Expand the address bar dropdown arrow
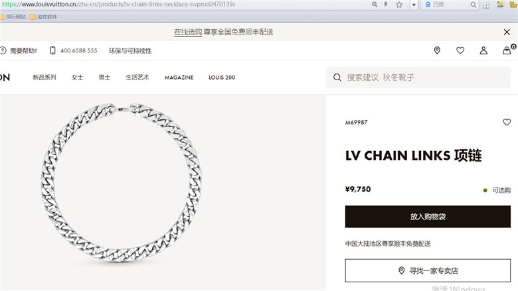The image size is (518, 291). click(414, 5)
